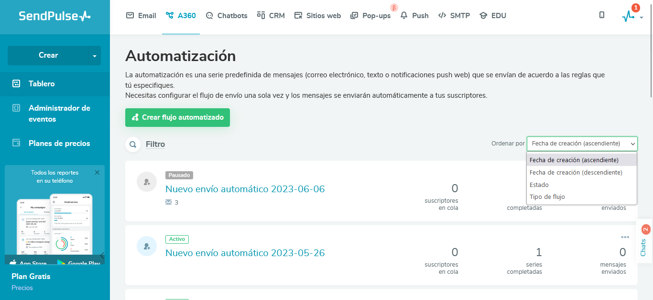Click Crear flujo automatizado button

click(x=177, y=117)
